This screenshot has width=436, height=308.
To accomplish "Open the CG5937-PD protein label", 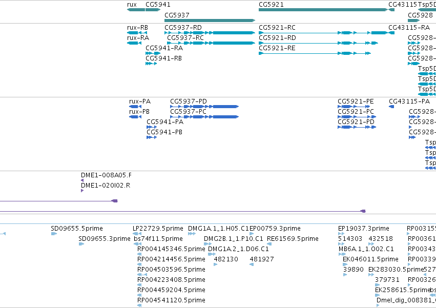I will [189, 101].
